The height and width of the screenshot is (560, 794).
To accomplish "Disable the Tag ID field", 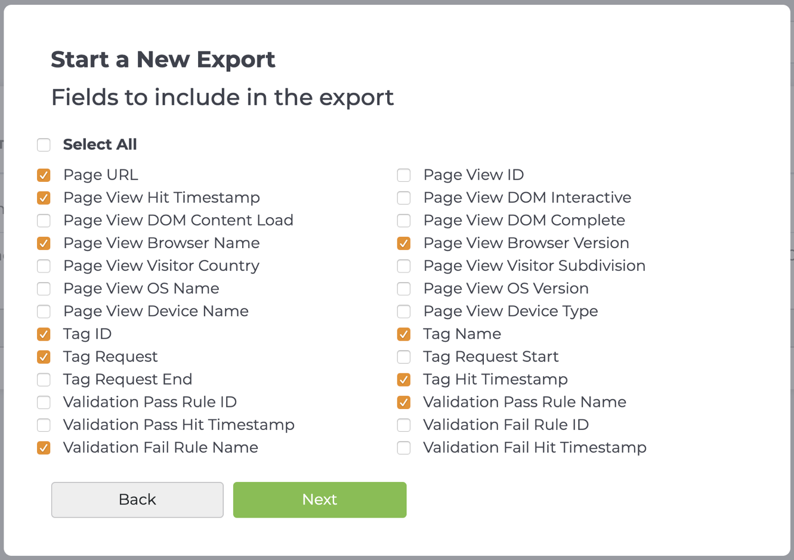I will coord(44,333).
